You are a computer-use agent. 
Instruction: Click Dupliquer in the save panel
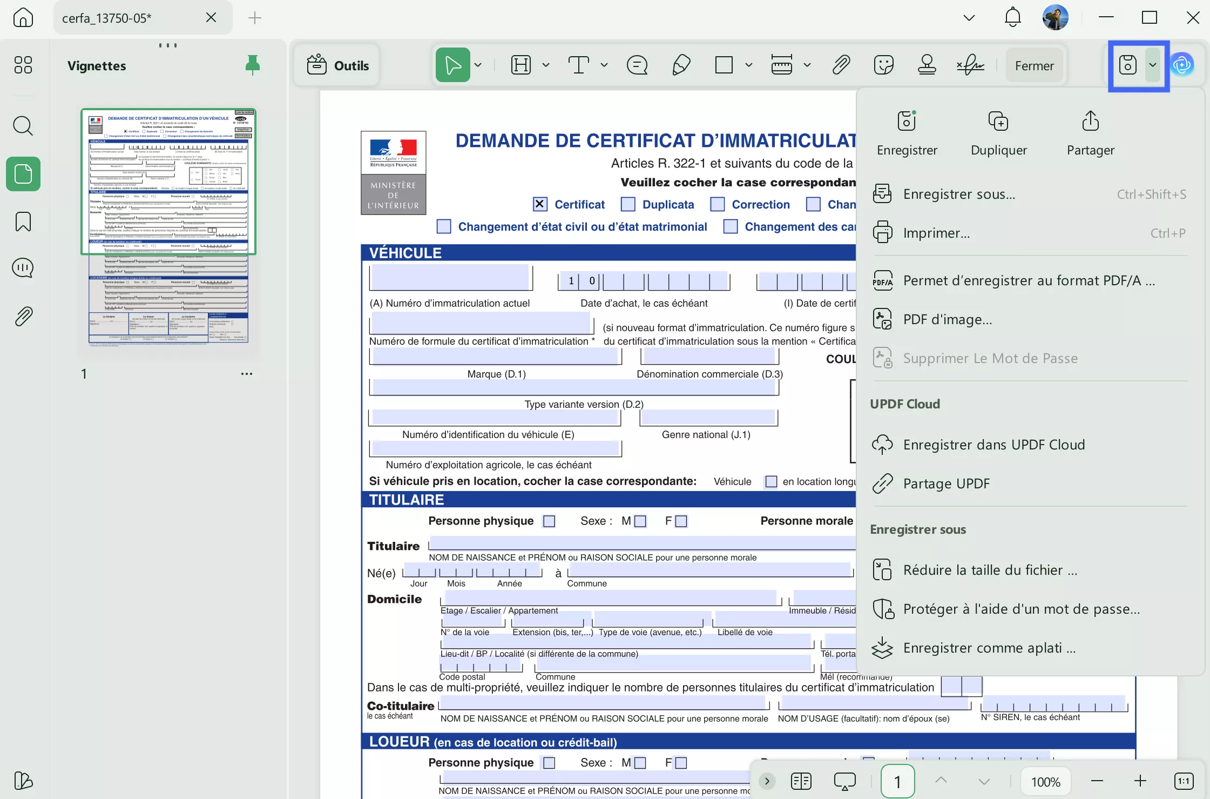998,132
